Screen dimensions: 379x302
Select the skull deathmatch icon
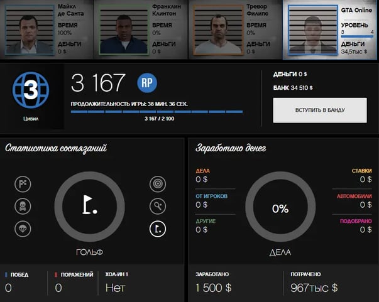click(x=23, y=207)
